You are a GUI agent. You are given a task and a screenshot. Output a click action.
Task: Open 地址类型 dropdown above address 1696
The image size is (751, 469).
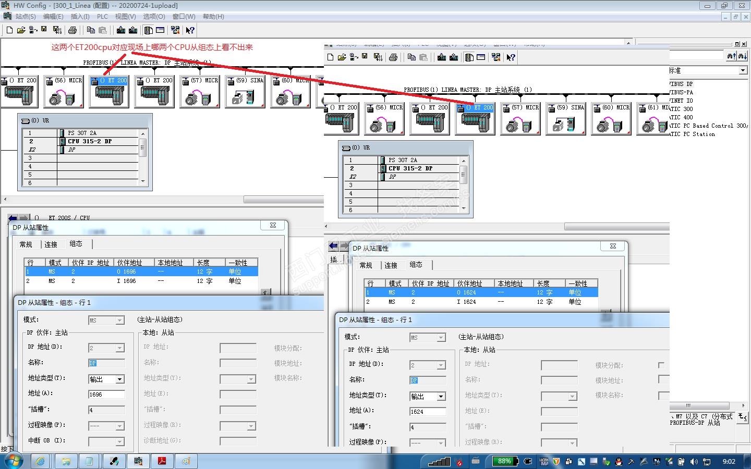120,379
